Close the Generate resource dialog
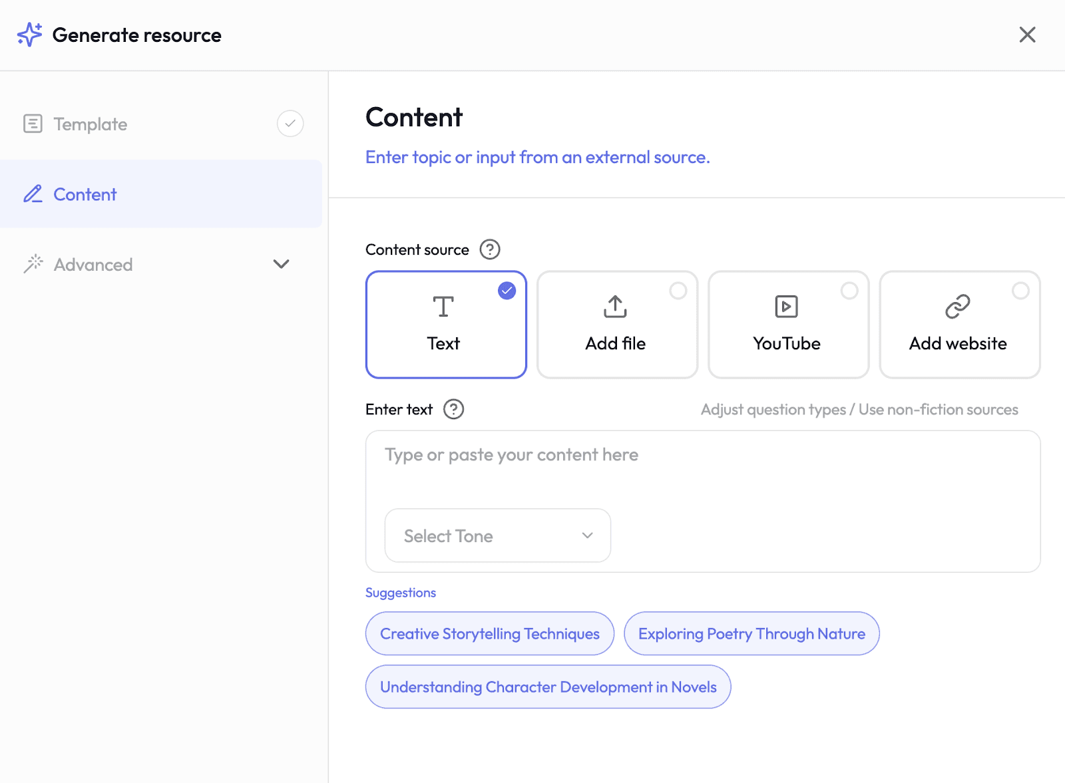The width and height of the screenshot is (1065, 783). [1027, 35]
